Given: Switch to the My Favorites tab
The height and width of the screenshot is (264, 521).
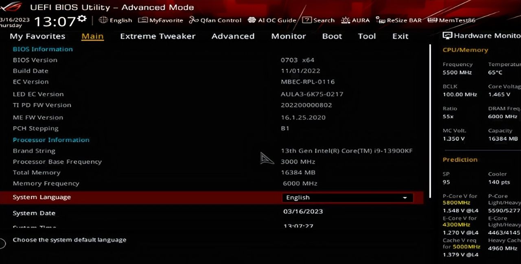Looking at the screenshot, I should click(37, 36).
